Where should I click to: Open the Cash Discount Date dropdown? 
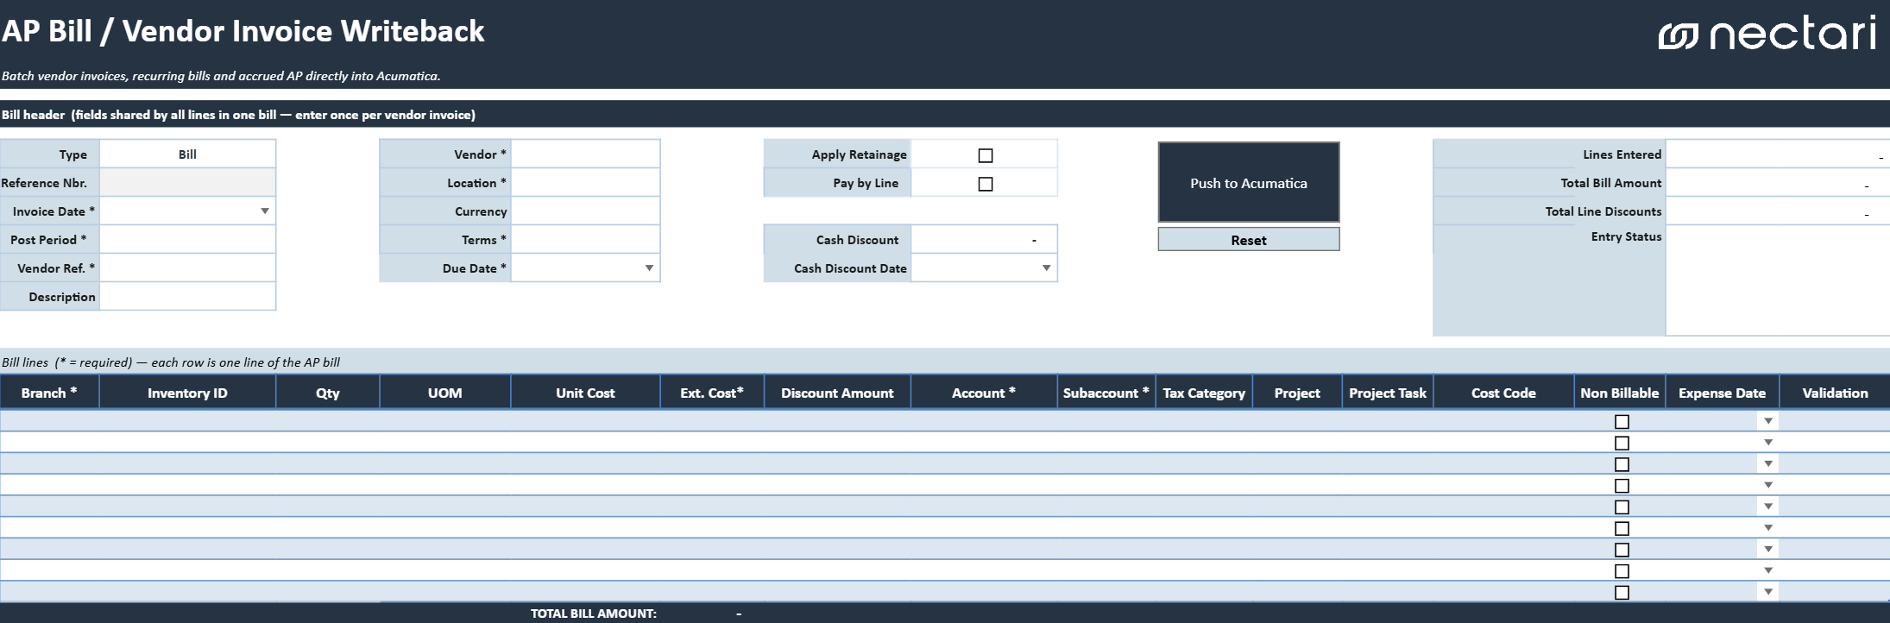point(1046,268)
